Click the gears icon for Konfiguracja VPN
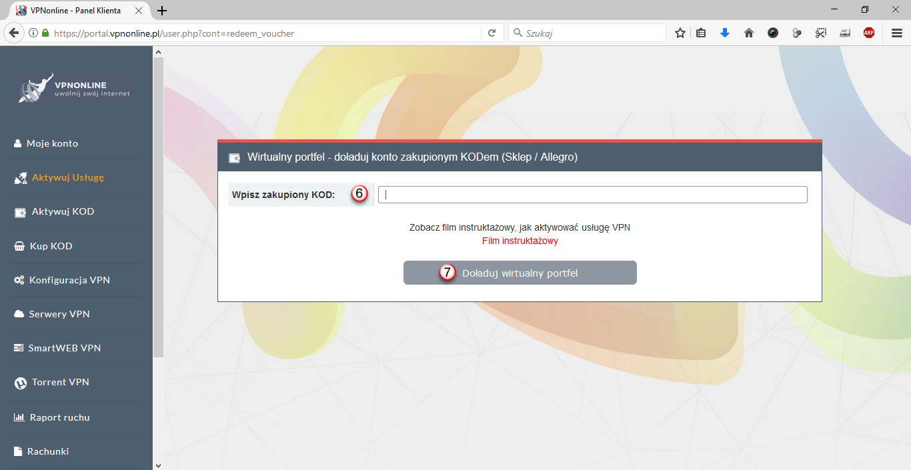Image resolution: width=911 pixels, height=470 pixels. click(x=19, y=280)
